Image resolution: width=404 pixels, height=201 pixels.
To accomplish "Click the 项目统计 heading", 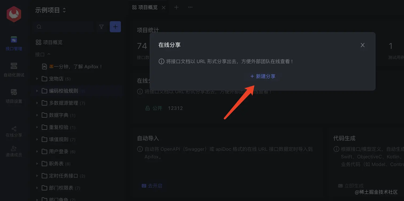I will pos(148,30).
